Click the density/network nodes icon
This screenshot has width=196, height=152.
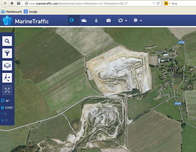pos(7,78)
